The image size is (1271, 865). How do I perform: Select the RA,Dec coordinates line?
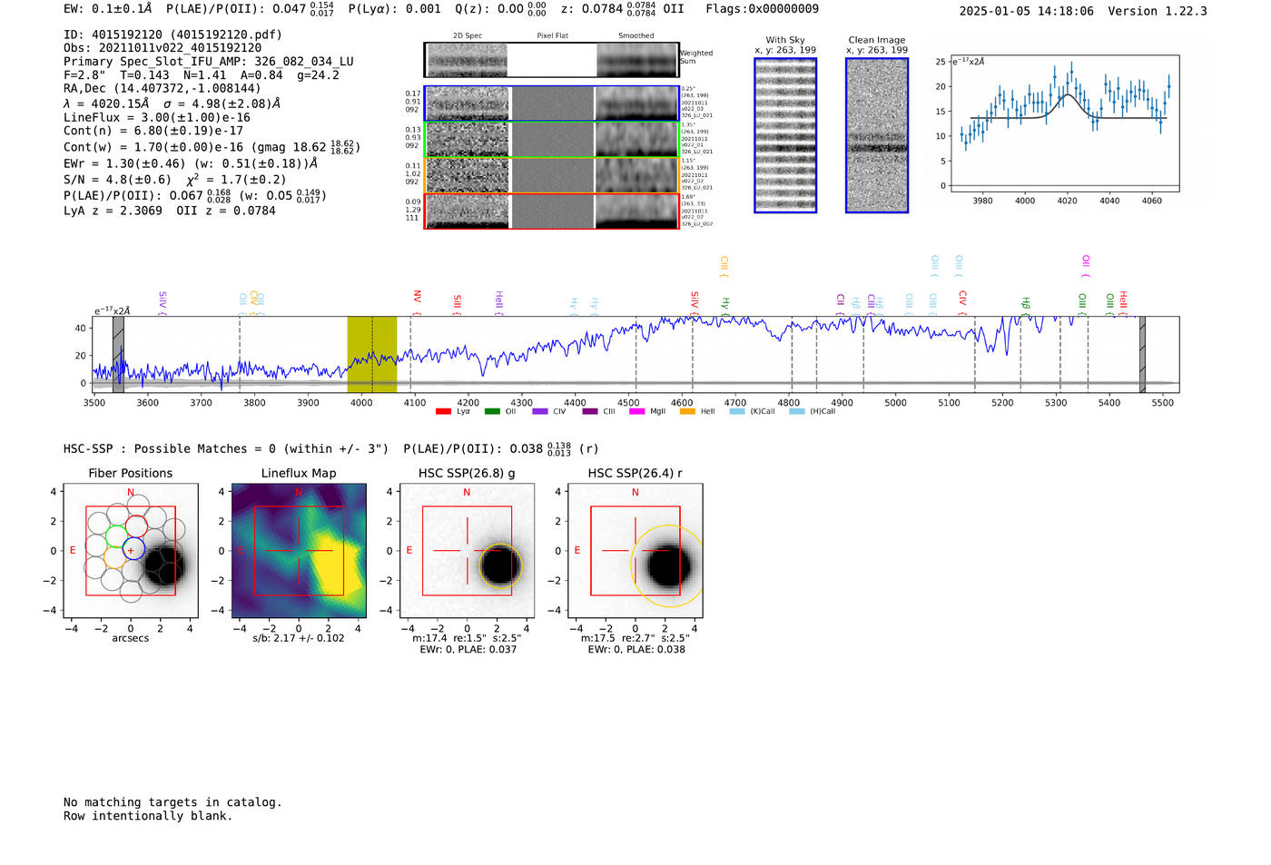point(162,88)
